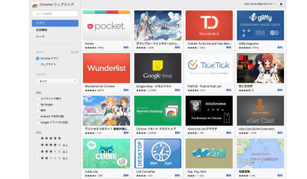Image resolution: width=307 pixels, height=179 pixels.
Task: Focus the store search field
Action: tap(55, 14)
